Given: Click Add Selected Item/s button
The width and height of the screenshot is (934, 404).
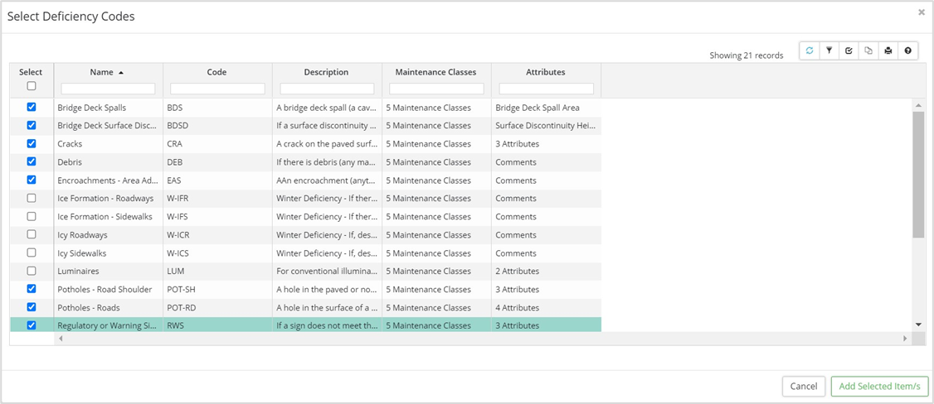Looking at the screenshot, I should point(880,386).
